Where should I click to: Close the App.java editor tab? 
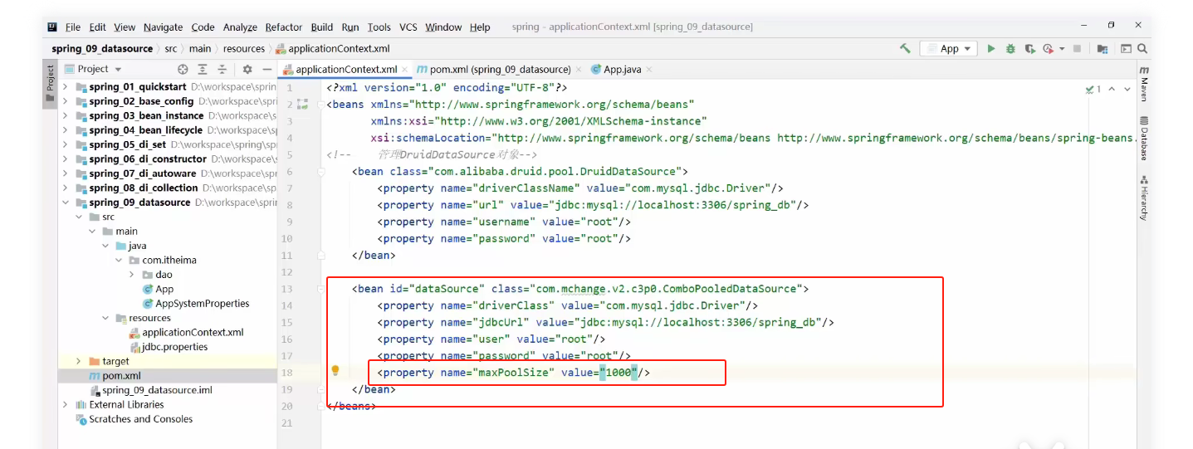(x=649, y=70)
